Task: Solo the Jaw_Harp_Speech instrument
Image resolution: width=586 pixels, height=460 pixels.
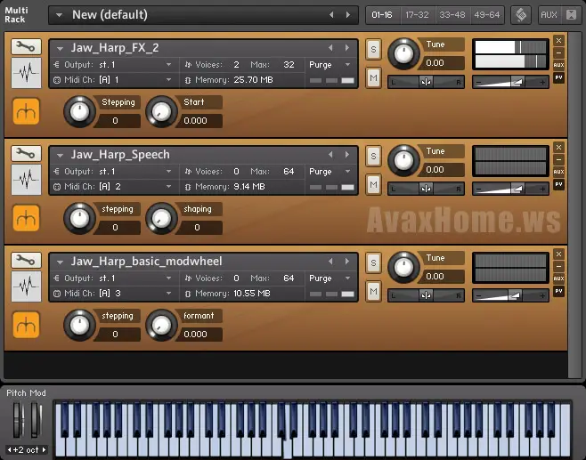Action: click(373, 156)
